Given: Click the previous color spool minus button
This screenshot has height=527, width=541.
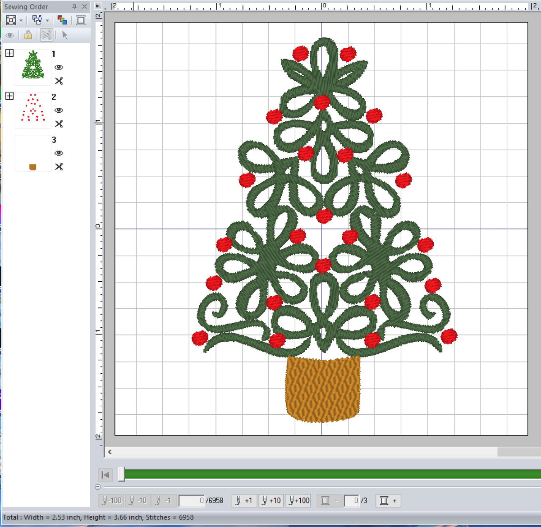Looking at the screenshot, I should (329, 500).
